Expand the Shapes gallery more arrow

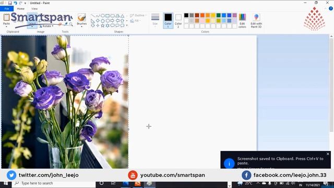pos(127,26)
